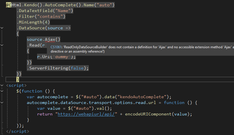This screenshot has height=135, width=234.
Task: Fold the read.url function assignment block
Action: 2,103
